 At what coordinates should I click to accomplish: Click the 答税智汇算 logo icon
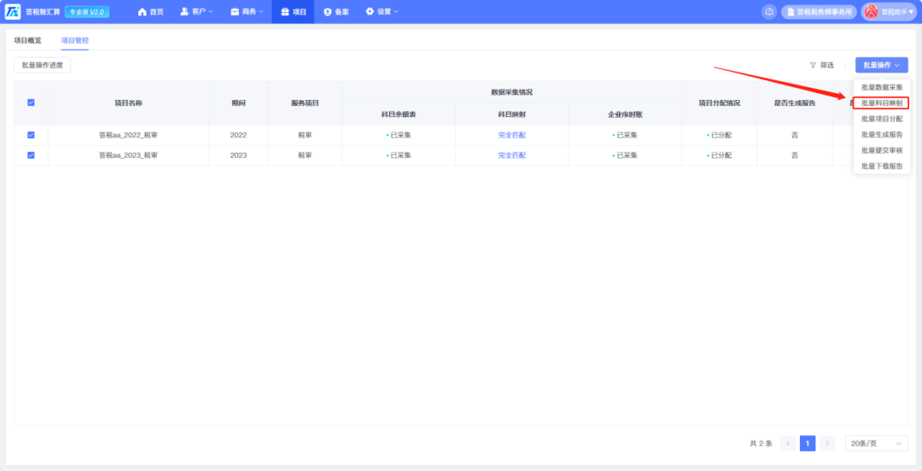pos(12,12)
